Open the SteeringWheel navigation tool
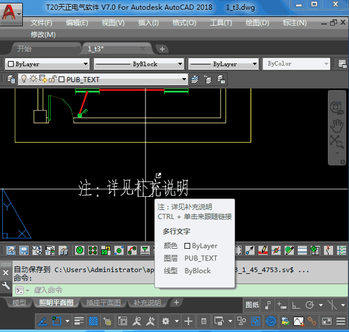 pos(337,108)
